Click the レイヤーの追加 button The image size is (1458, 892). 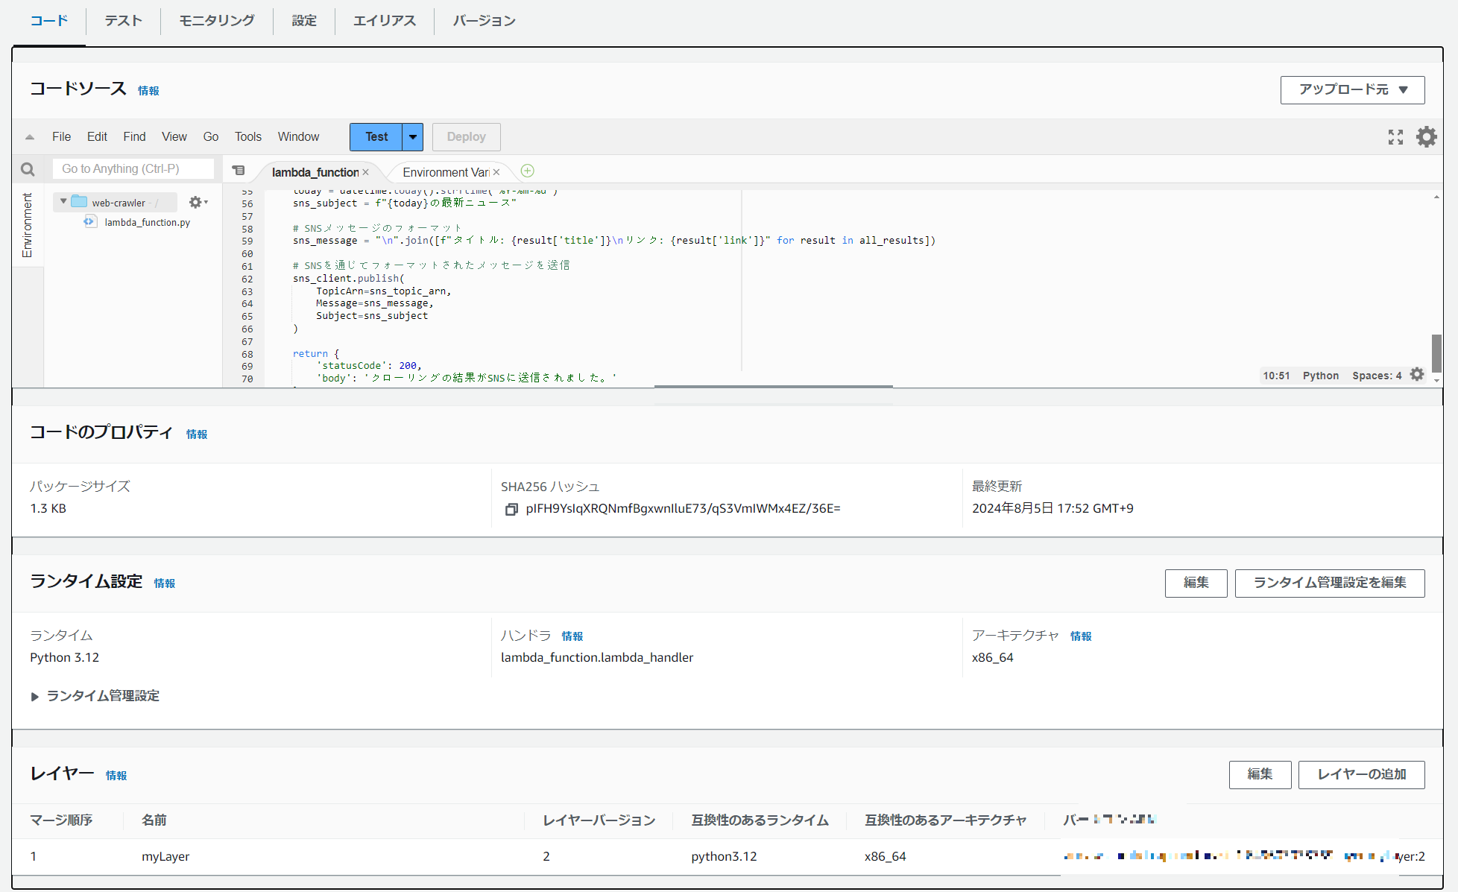tap(1361, 774)
